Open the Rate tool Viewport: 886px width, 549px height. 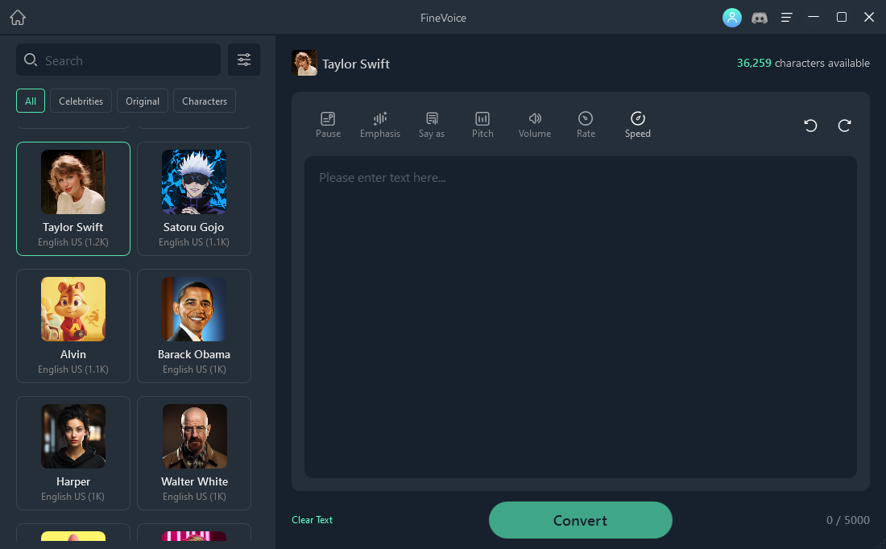coord(586,125)
